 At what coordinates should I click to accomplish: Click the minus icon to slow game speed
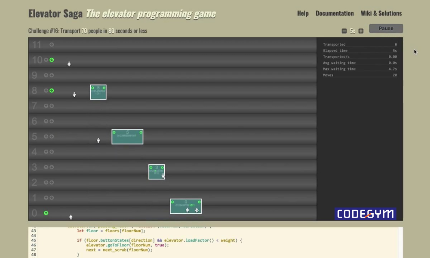tap(344, 31)
